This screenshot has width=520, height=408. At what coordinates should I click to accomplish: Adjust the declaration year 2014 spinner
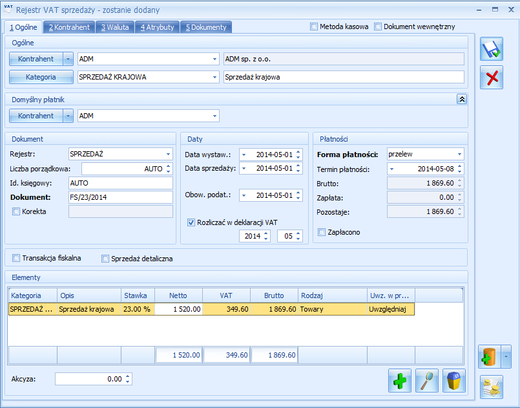click(266, 236)
